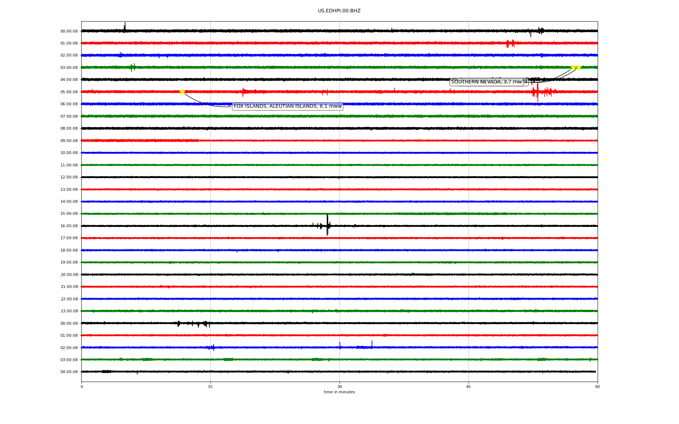Click the 05:00:08 time label on the left axis
The height and width of the screenshot is (424, 679).
pos(69,92)
